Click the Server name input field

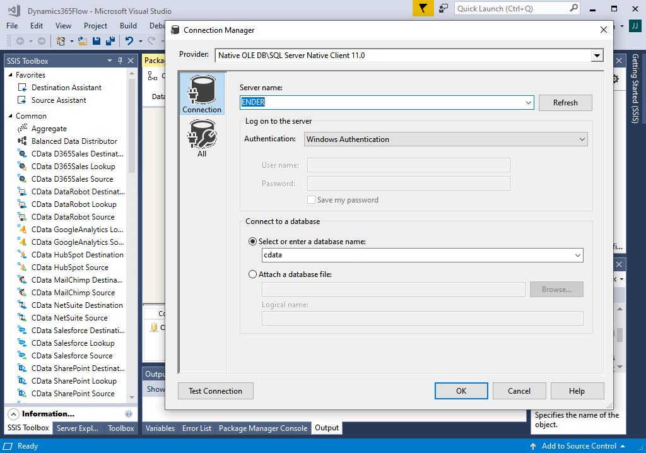tap(381, 102)
